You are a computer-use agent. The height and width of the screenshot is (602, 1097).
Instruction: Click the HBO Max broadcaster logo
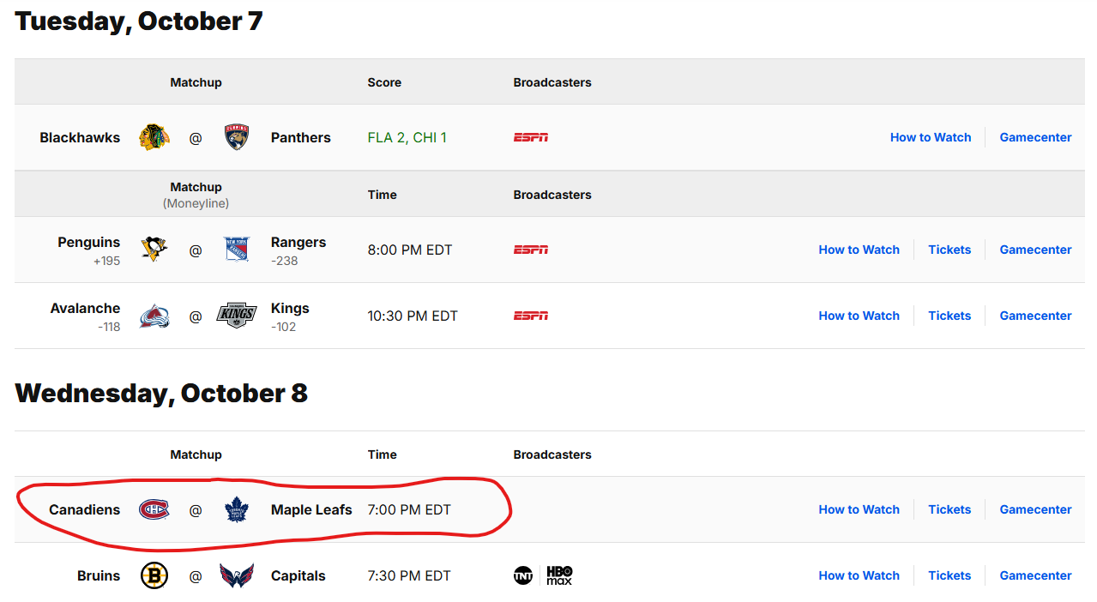pos(559,575)
